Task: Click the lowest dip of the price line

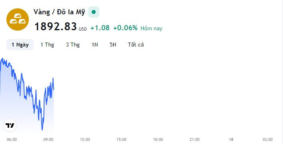Action: [x=42, y=130]
